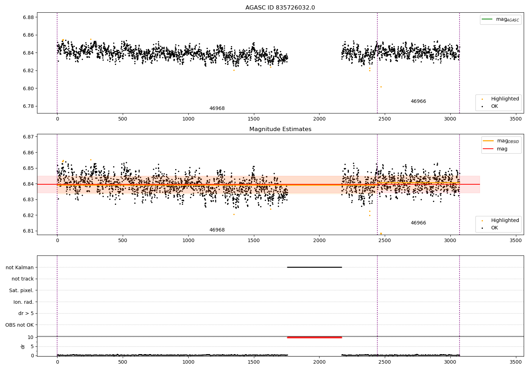Click the green mag AGASC legend line

(x=487, y=19)
